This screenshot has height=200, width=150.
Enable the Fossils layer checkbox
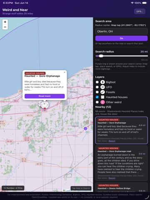tap(97, 92)
